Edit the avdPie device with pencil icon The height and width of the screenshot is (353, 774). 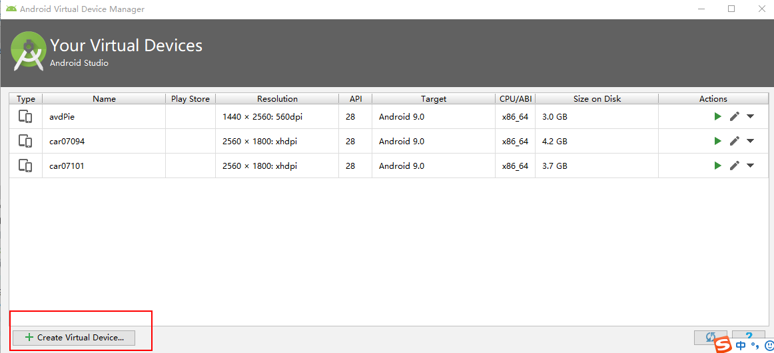735,116
